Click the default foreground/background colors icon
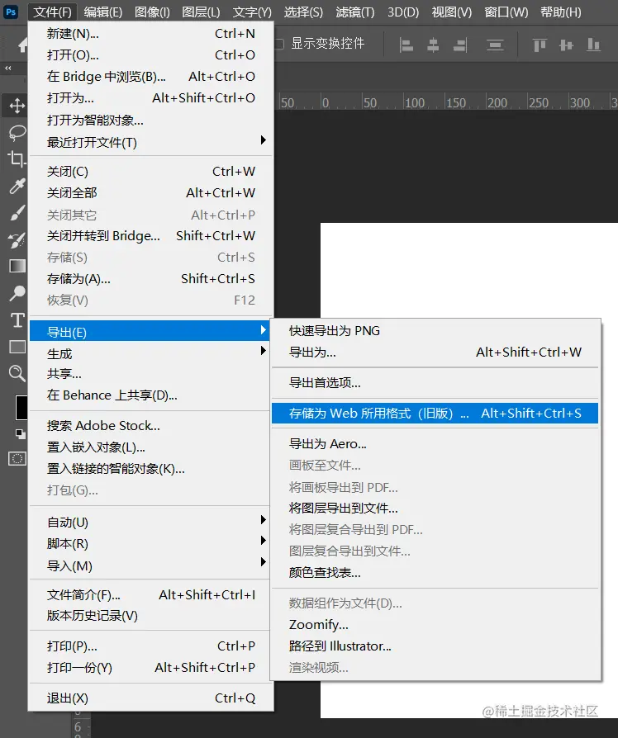The image size is (618, 738). (21, 433)
